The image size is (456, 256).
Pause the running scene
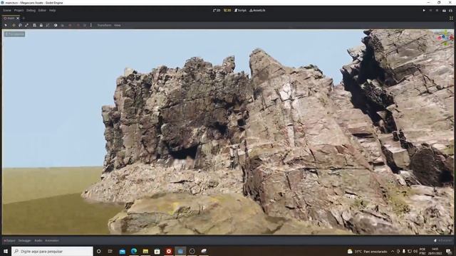pyautogui.click(x=430, y=10)
